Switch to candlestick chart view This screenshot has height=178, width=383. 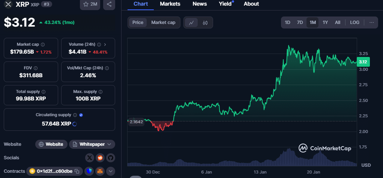[205, 23]
